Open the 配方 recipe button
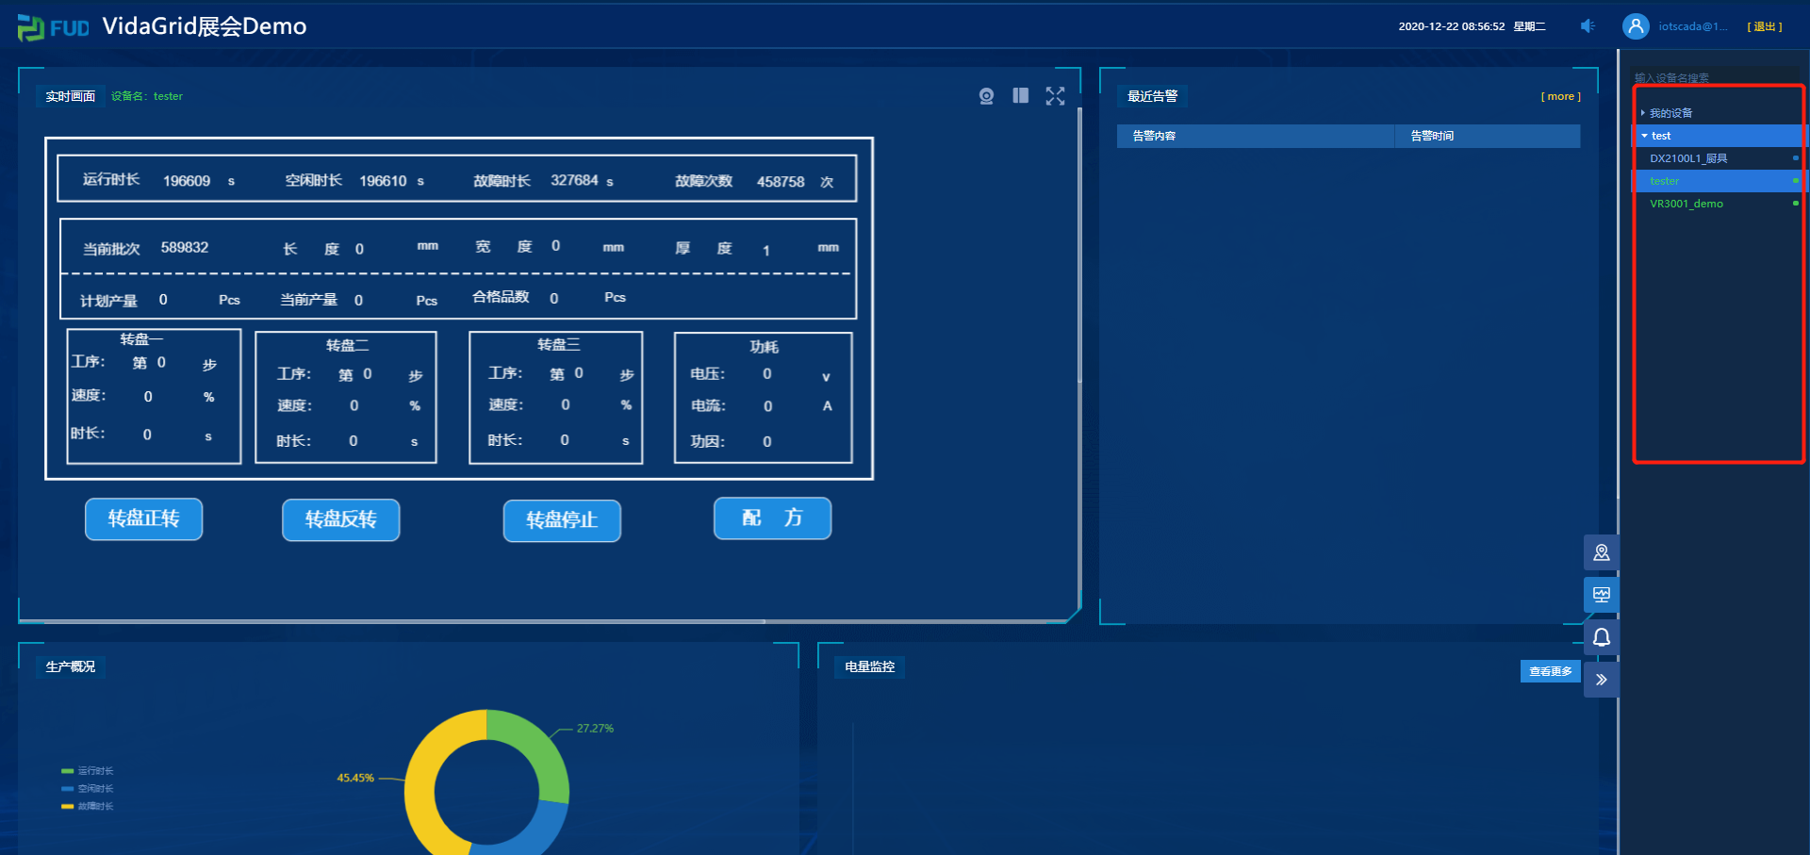1810x855 pixels. pyautogui.click(x=772, y=518)
